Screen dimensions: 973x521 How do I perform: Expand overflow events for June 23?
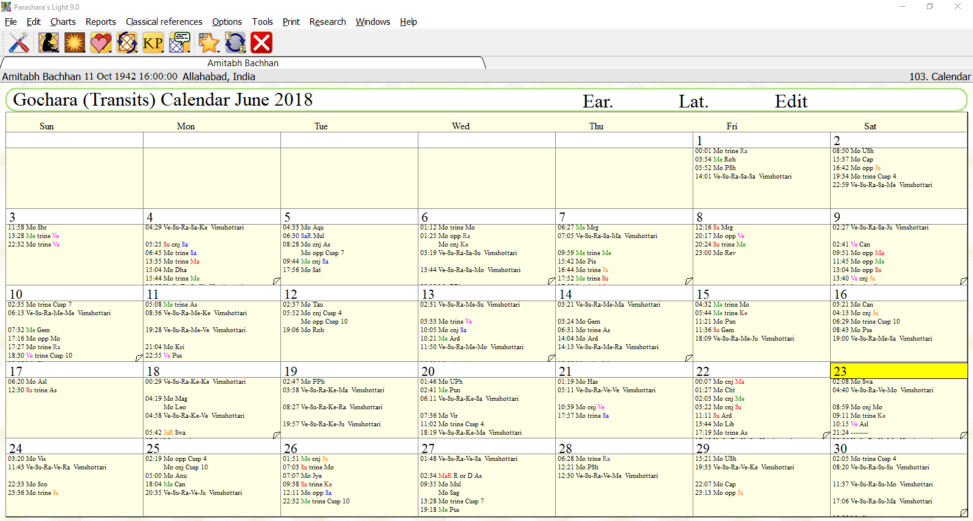(964, 435)
